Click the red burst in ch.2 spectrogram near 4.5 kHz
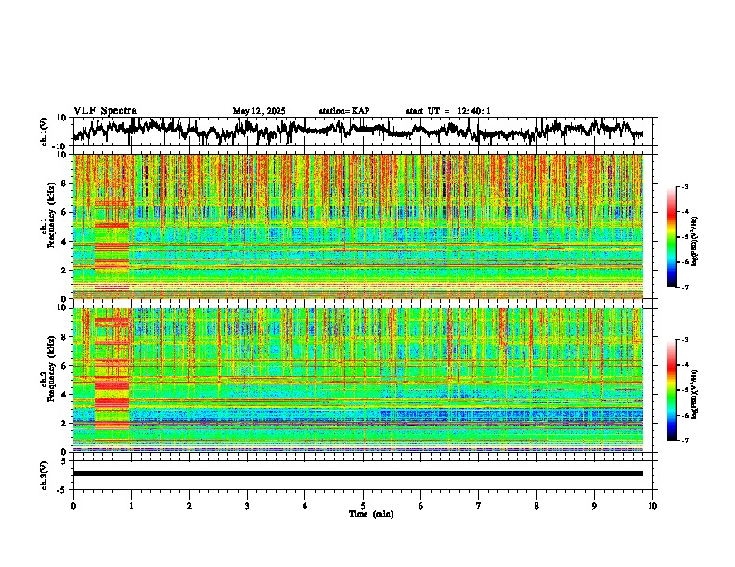Screen dimensions: 735x567 coord(111,385)
